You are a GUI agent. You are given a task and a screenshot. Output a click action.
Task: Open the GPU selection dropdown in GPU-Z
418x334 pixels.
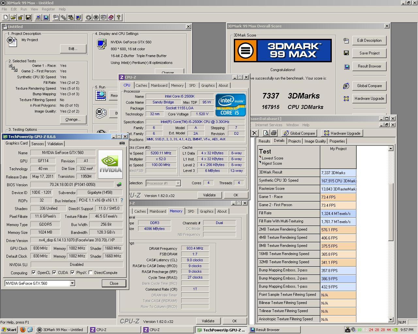[x=72, y=283]
